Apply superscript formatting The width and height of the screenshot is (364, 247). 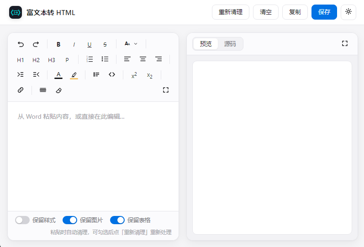coord(134,75)
